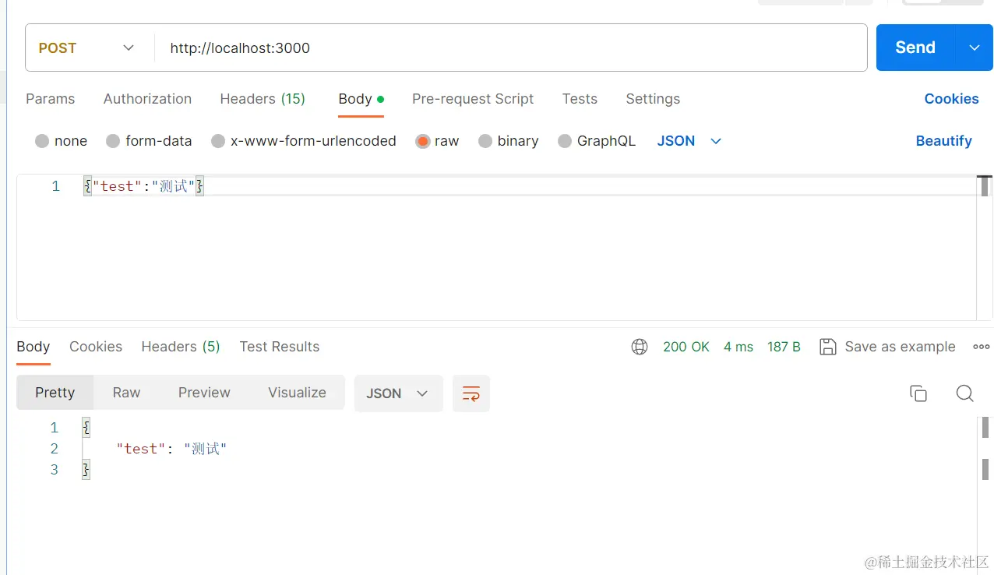Open the request Headers (15) tab
Screen dimensions: 994x575
tap(263, 99)
